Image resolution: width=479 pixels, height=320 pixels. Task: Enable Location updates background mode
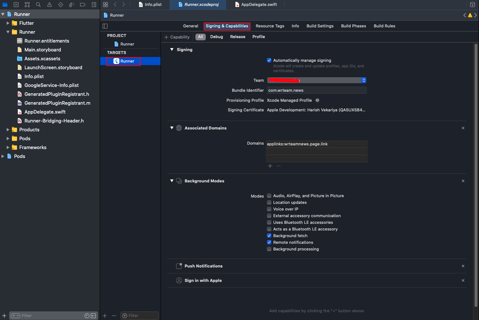[x=269, y=202]
